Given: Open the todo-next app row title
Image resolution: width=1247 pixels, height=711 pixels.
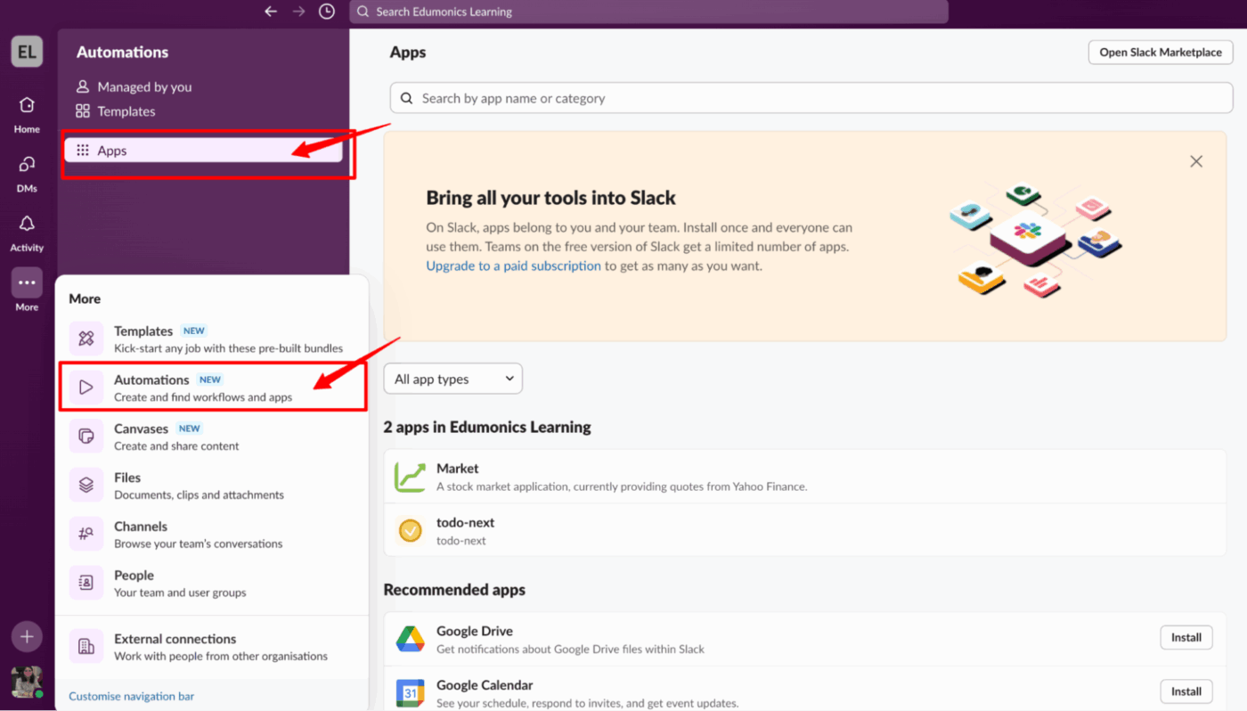Looking at the screenshot, I should pyautogui.click(x=465, y=522).
